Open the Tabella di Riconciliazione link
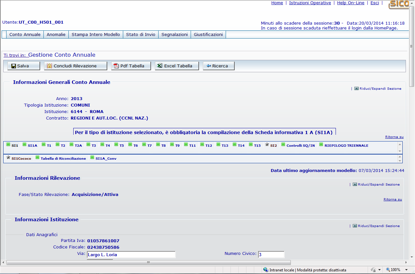This screenshot has height=274, width=415. point(63,159)
